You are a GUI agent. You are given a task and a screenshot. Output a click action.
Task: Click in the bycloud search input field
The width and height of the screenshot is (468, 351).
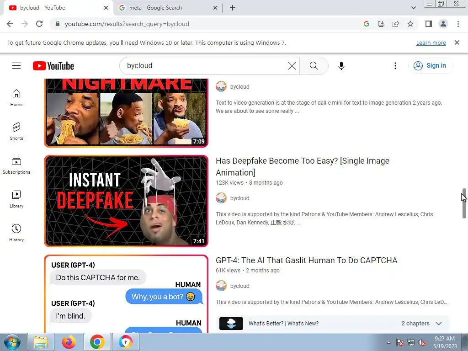click(206, 66)
